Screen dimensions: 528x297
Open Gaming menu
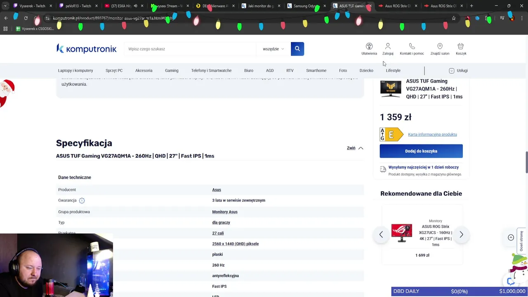tap(172, 71)
